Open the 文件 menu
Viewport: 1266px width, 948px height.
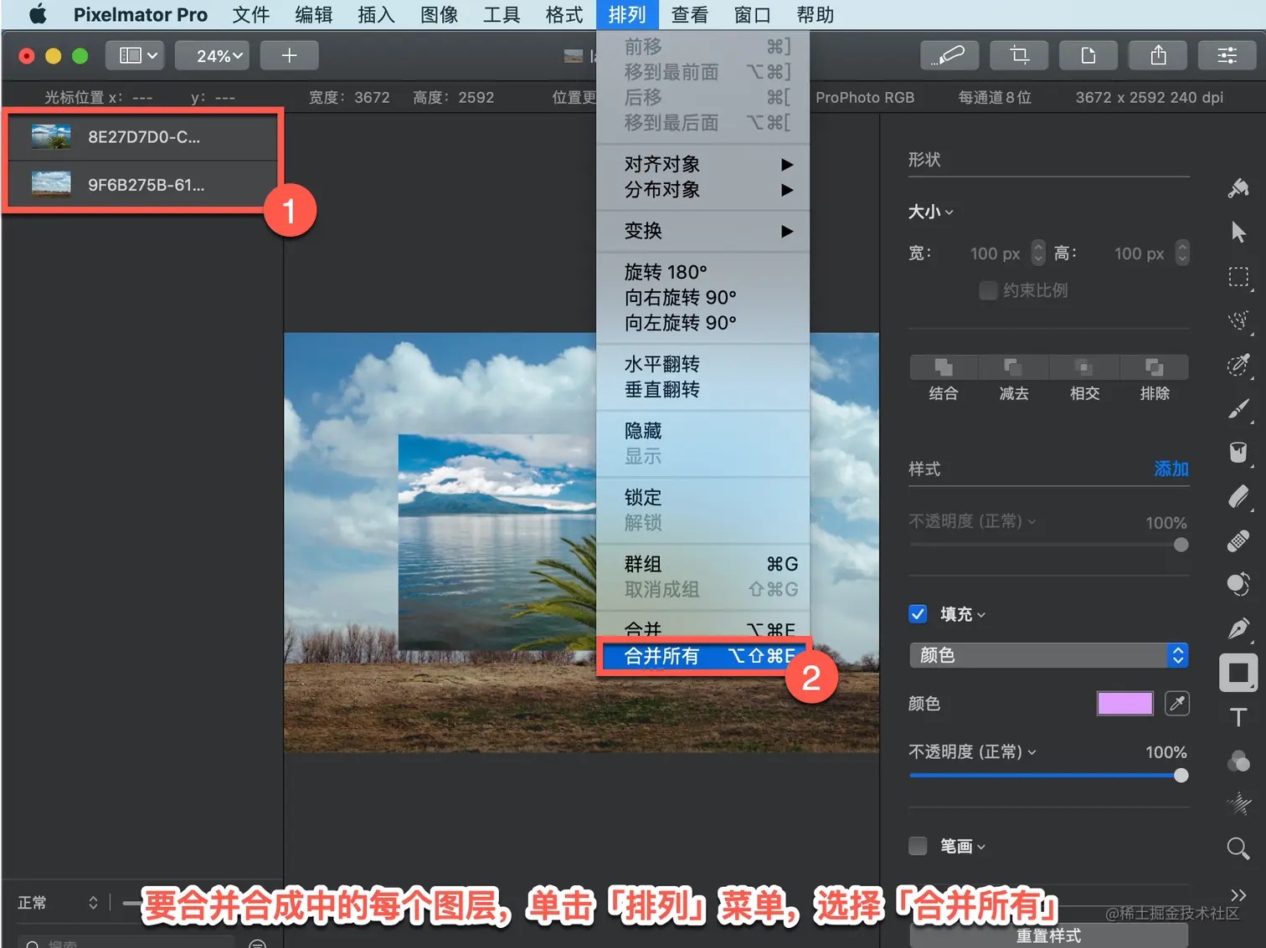(x=250, y=14)
